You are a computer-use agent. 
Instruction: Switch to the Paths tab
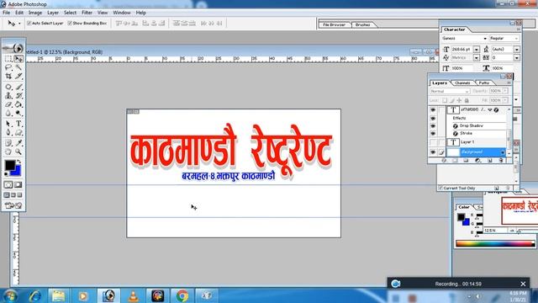pos(484,82)
